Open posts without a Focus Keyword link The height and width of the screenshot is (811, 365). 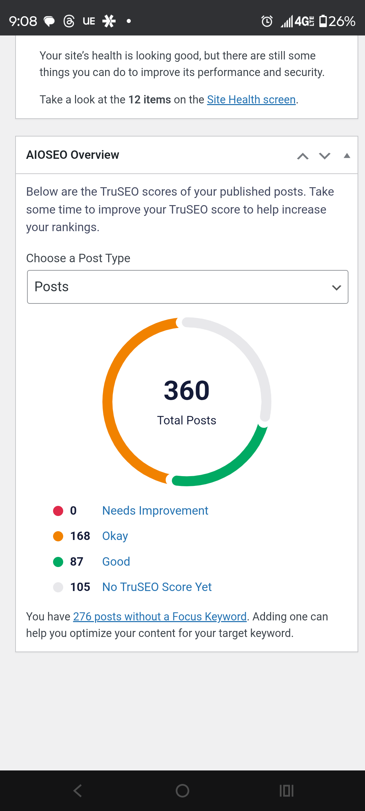coord(160,617)
